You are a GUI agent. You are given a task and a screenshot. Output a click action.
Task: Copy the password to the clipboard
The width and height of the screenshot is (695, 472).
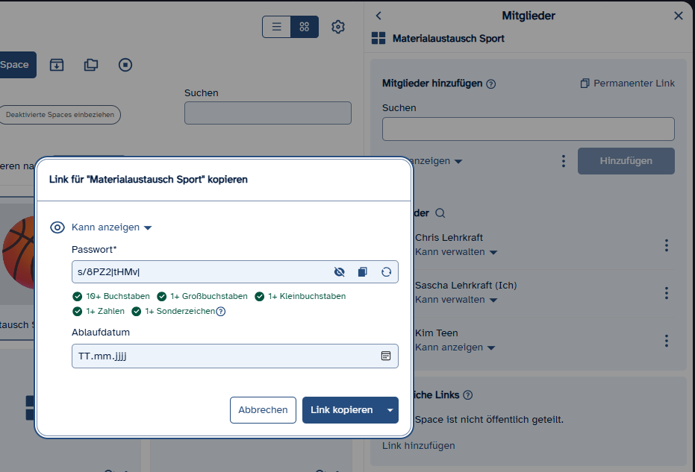click(363, 272)
